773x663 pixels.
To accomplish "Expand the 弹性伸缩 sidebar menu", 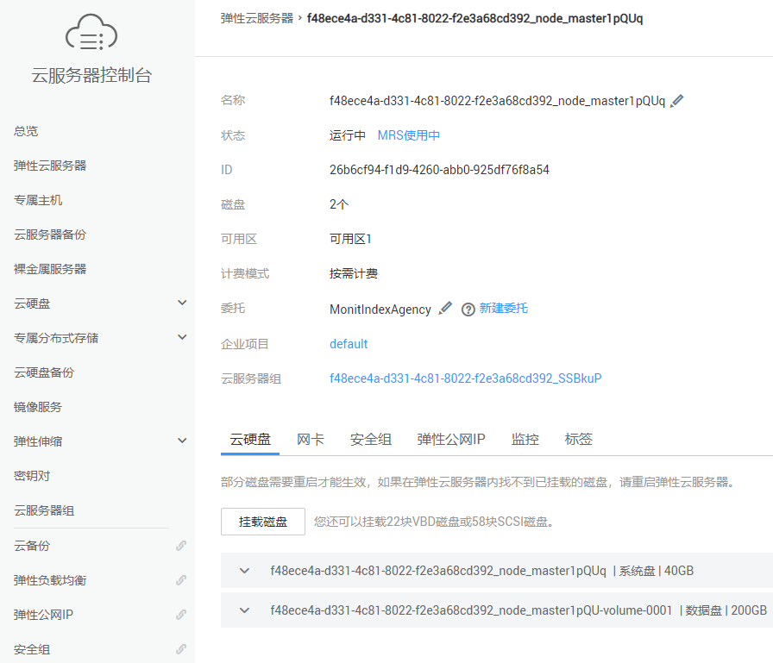I will [x=182, y=441].
